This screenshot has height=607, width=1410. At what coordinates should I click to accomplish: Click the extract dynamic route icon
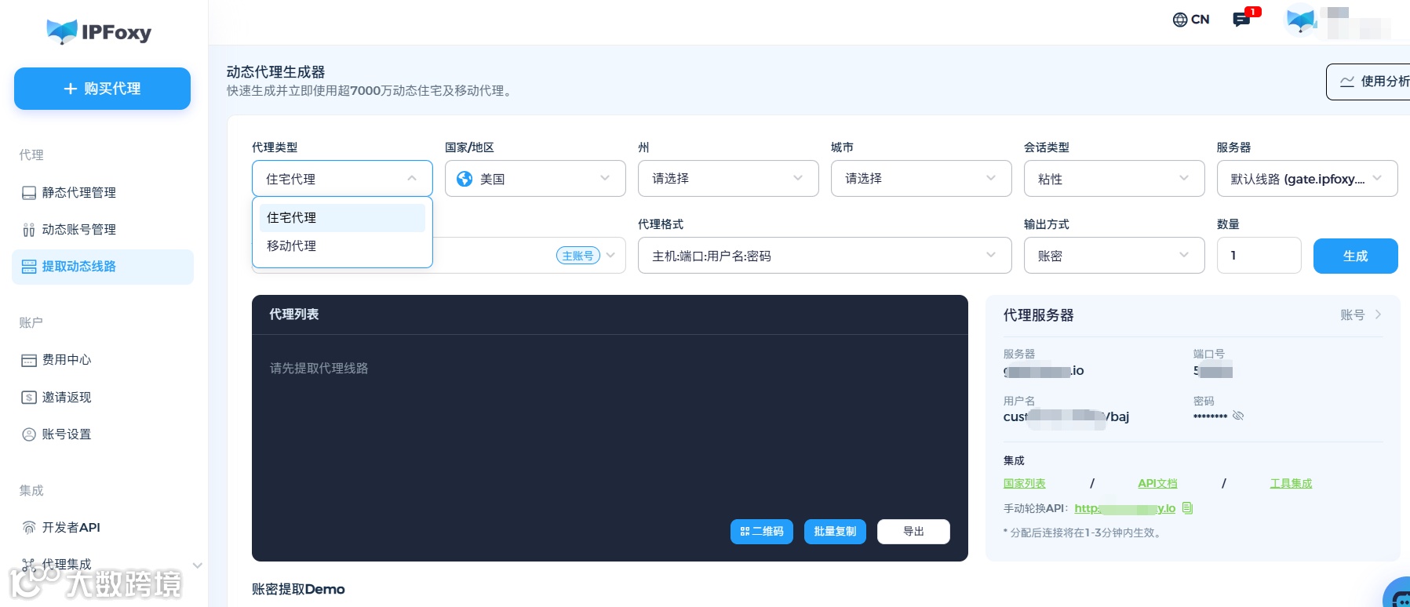pos(29,267)
